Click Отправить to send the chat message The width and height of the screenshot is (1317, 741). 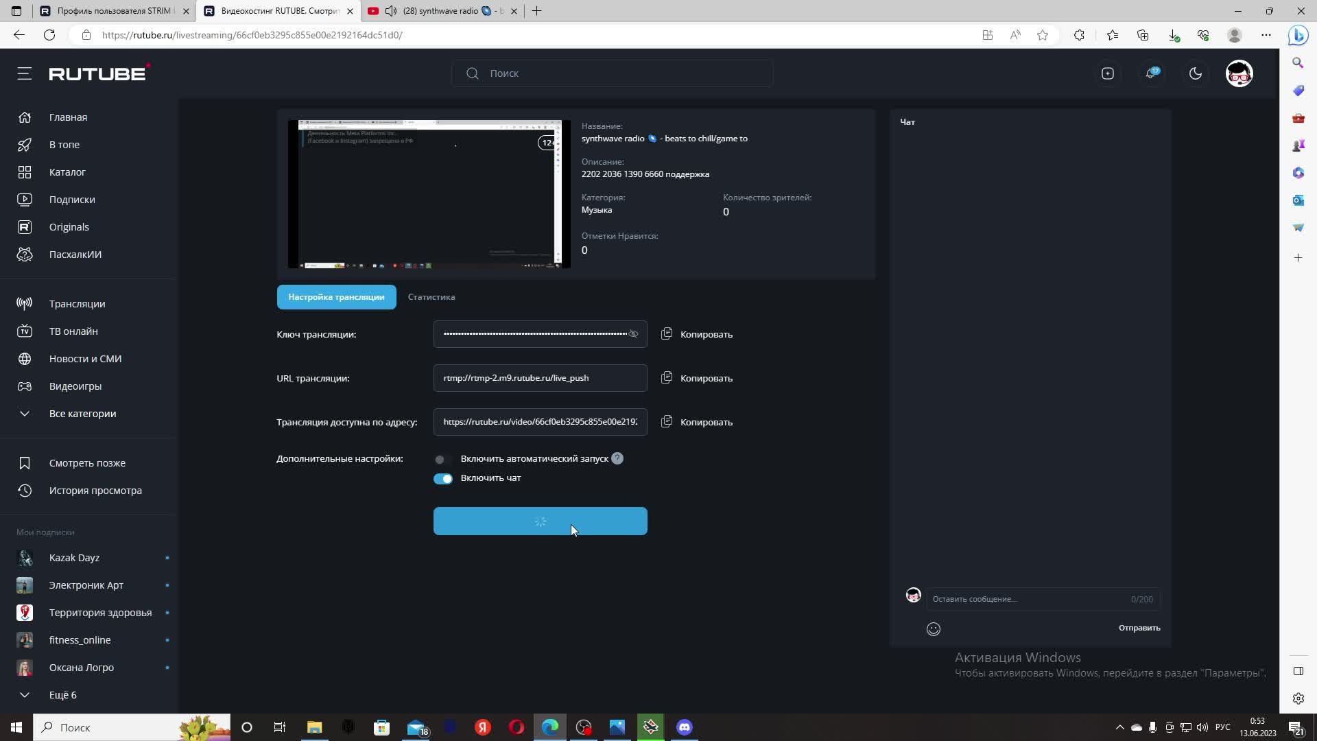(x=1139, y=628)
